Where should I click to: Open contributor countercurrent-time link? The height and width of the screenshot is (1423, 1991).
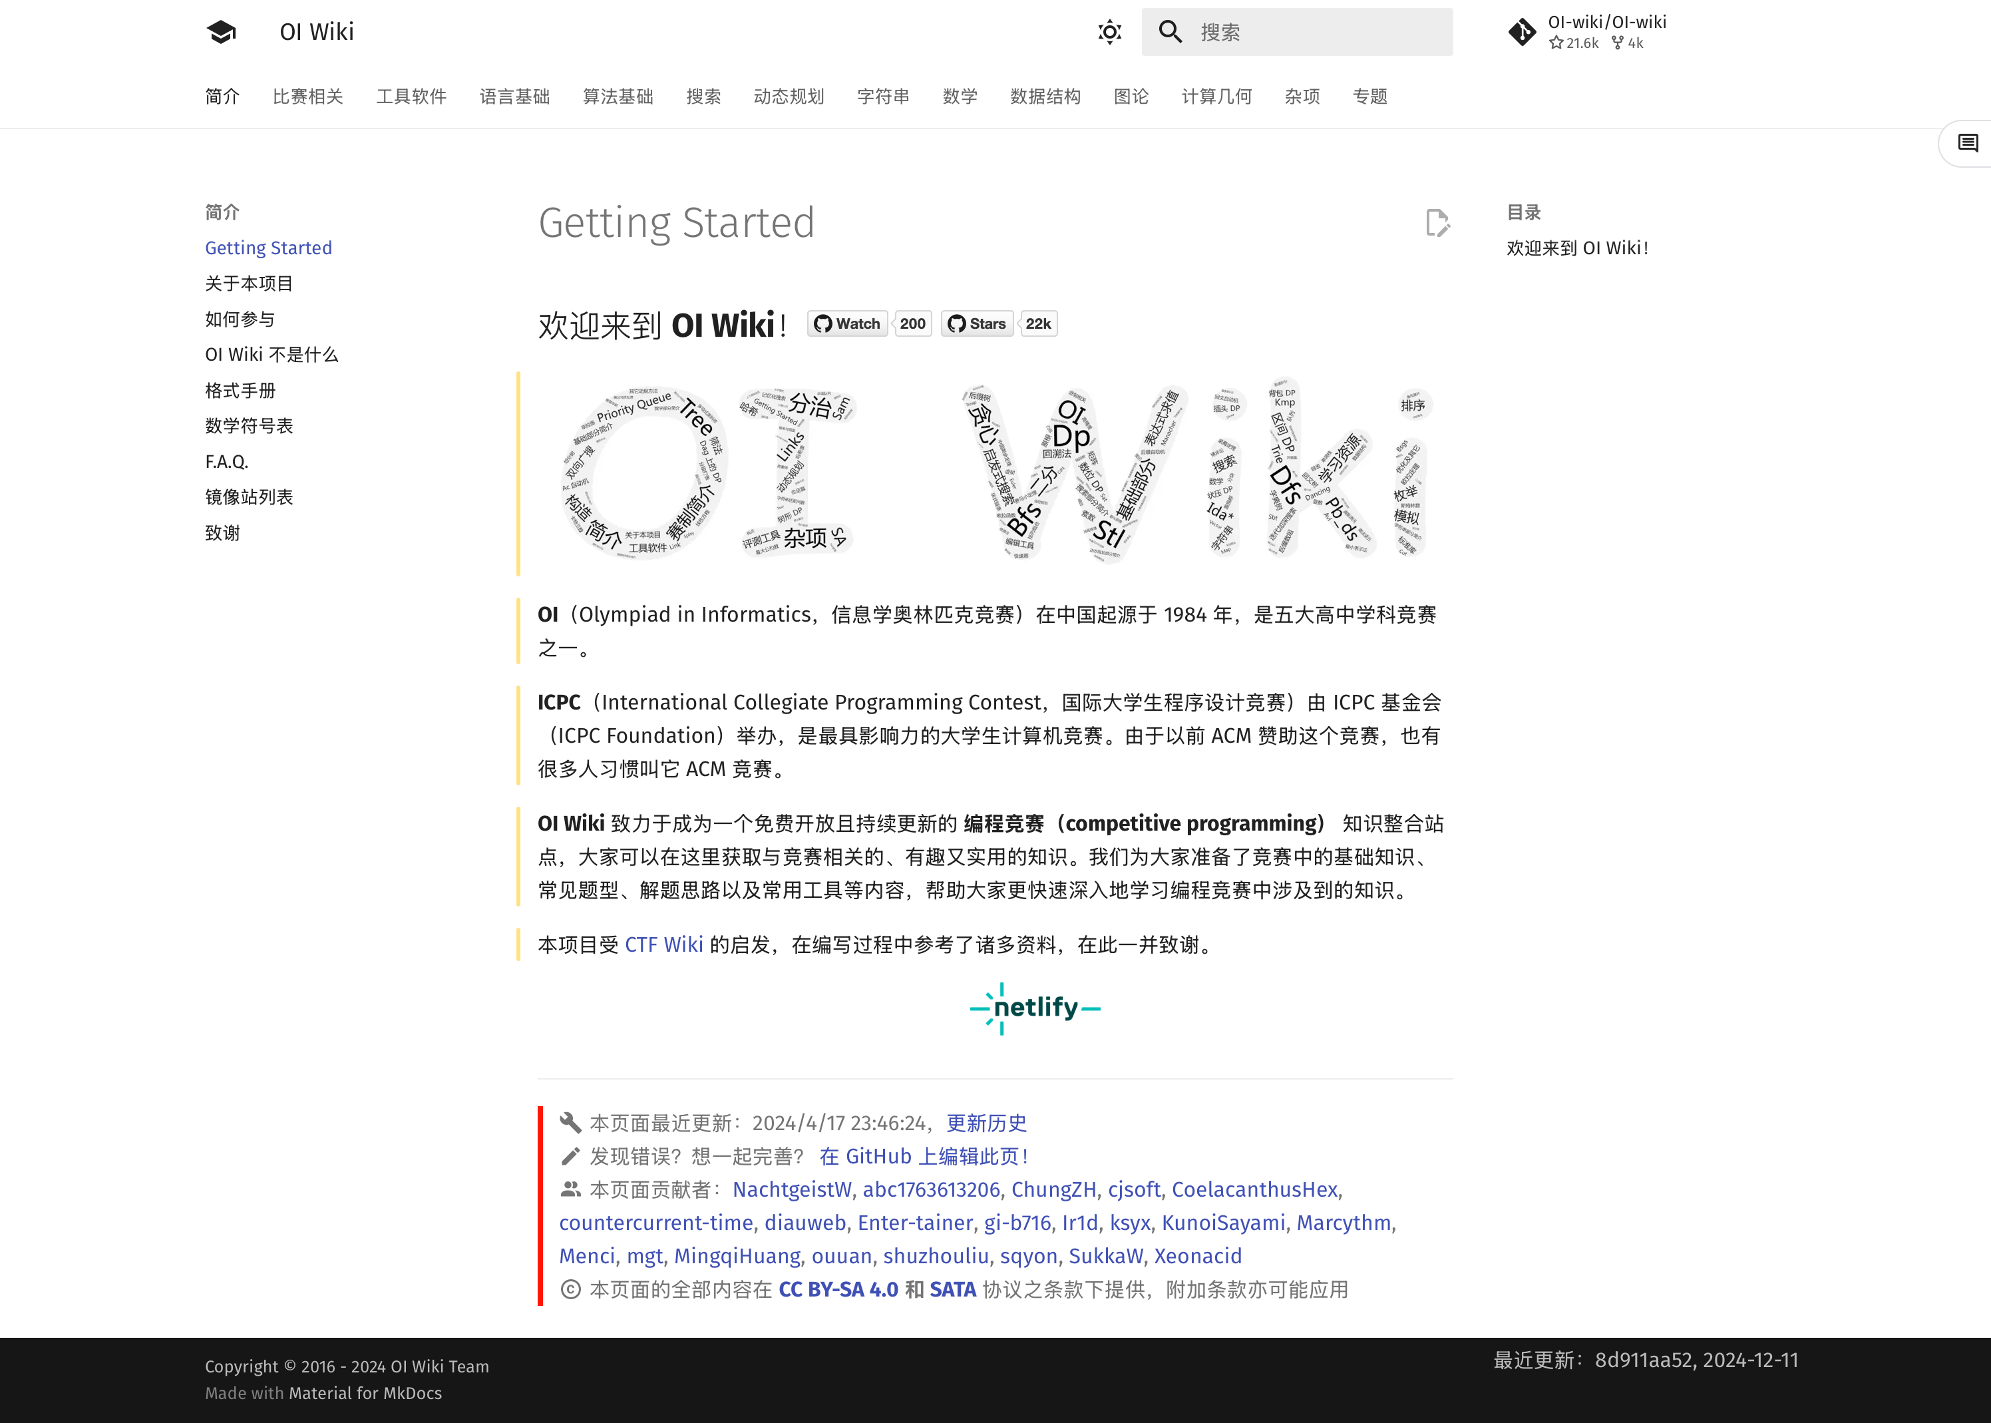[656, 1223]
